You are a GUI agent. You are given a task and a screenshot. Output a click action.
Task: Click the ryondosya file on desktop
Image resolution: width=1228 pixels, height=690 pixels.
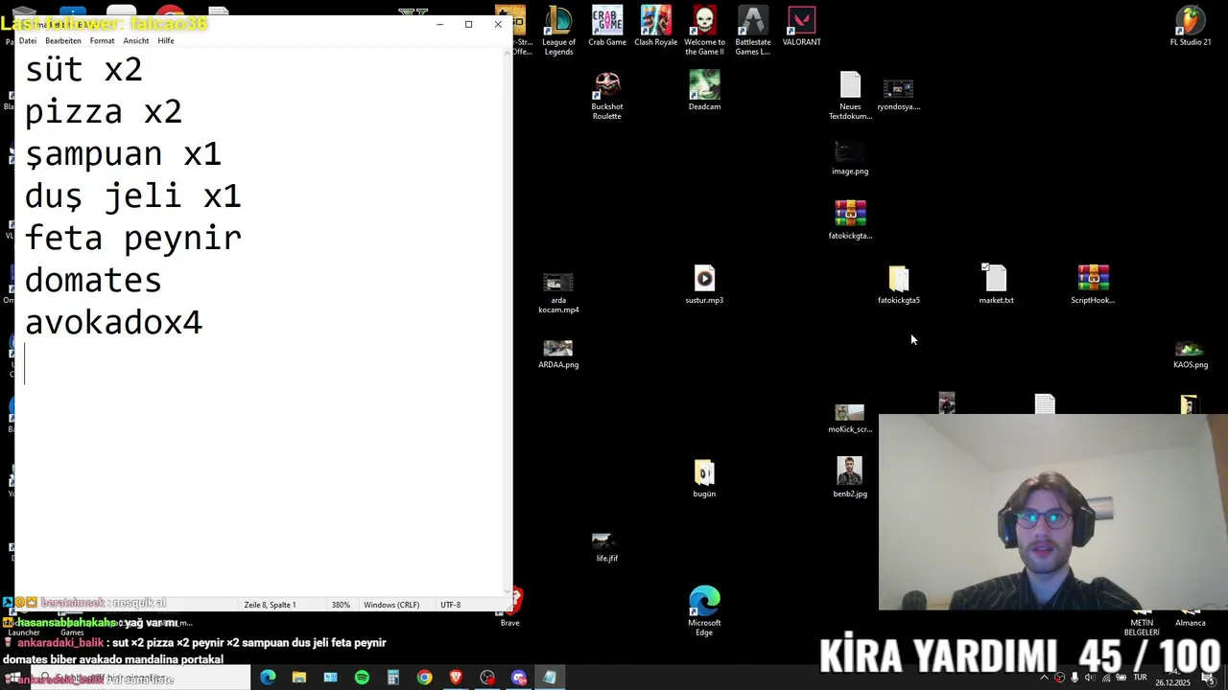(x=899, y=94)
